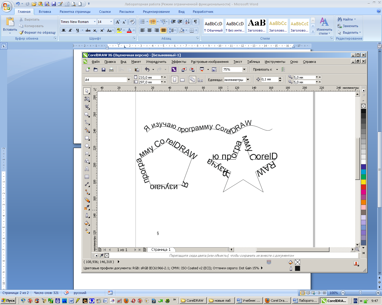Click the Windows 'Пуск' start button

pyautogui.click(x=8, y=301)
